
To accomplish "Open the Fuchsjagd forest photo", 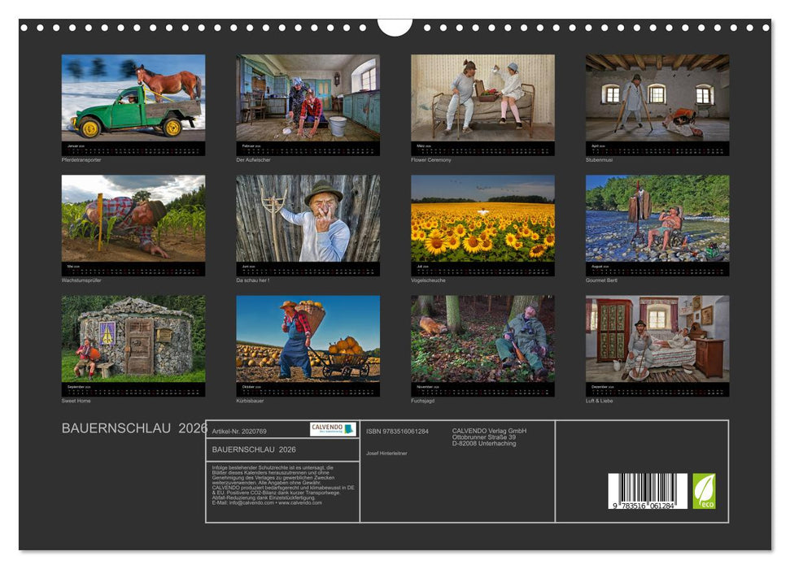I will pyautogui.click(x=482, y=338).
